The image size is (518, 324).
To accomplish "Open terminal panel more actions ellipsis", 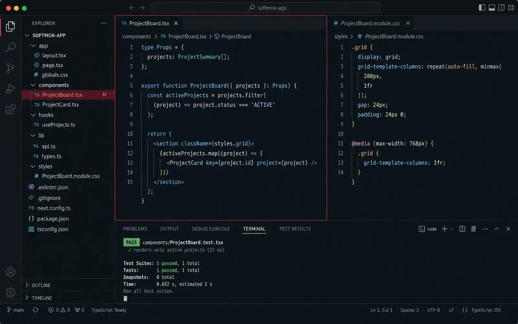I will tap(485, 229).
